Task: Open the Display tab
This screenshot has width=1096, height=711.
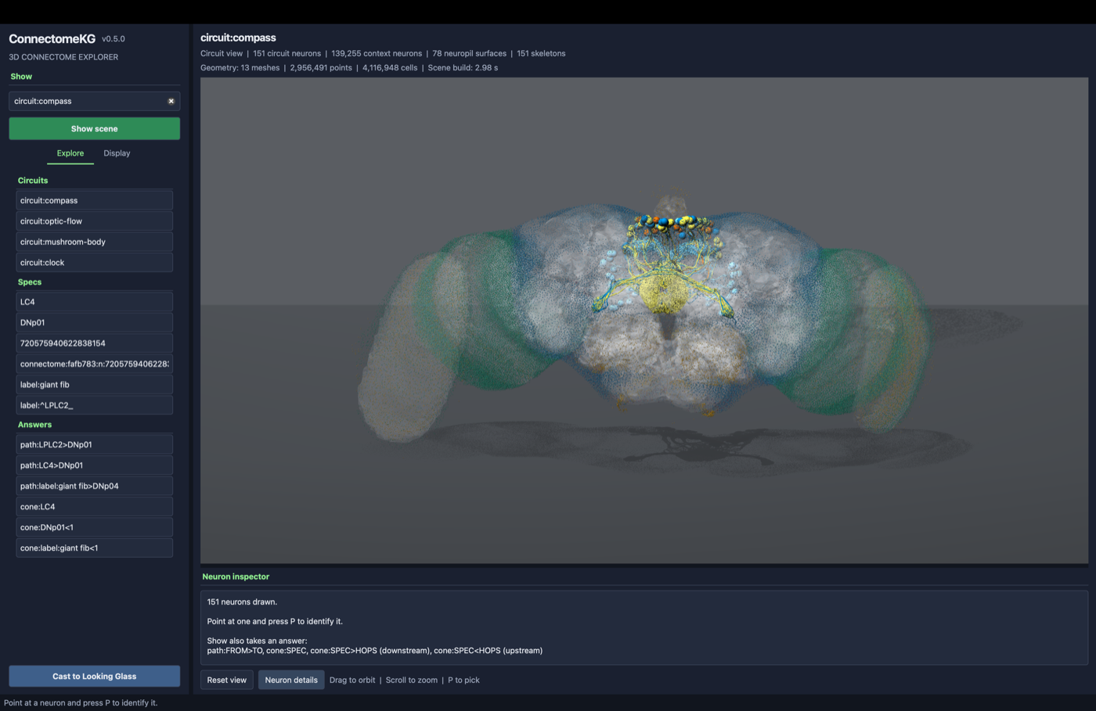Action: (117, 153)
